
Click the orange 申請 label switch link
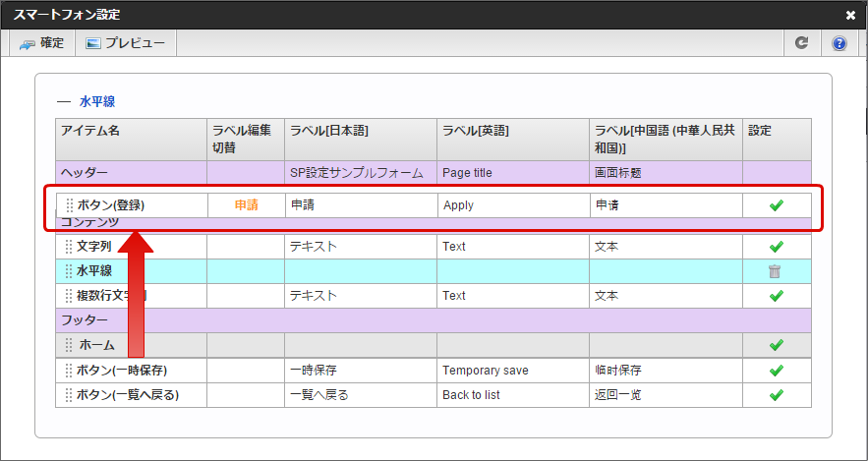coord(246,205)
